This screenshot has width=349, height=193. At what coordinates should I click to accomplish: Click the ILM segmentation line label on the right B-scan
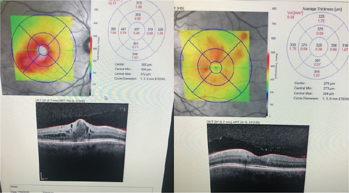click(x=303, y=157)
